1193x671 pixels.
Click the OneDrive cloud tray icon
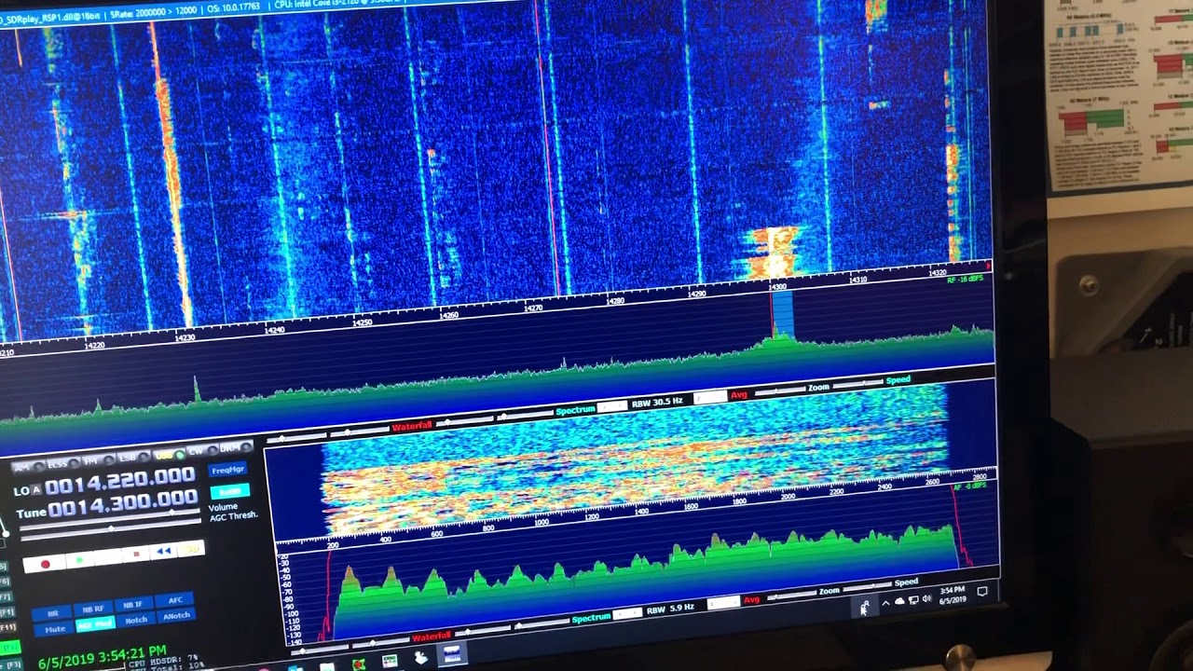tap(899, 601)
